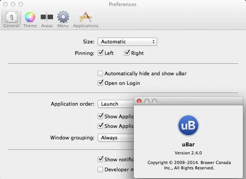Click the Version 2.4.0 text
Screen dimensions: 246x179
click(x=188, y=153)
